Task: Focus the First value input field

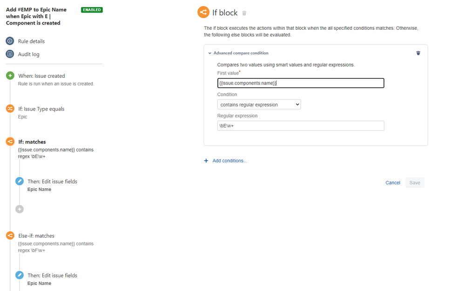Action: point(300,83)
